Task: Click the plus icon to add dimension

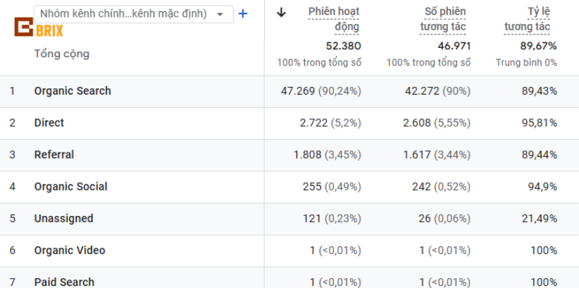Action: pos(243,13)
